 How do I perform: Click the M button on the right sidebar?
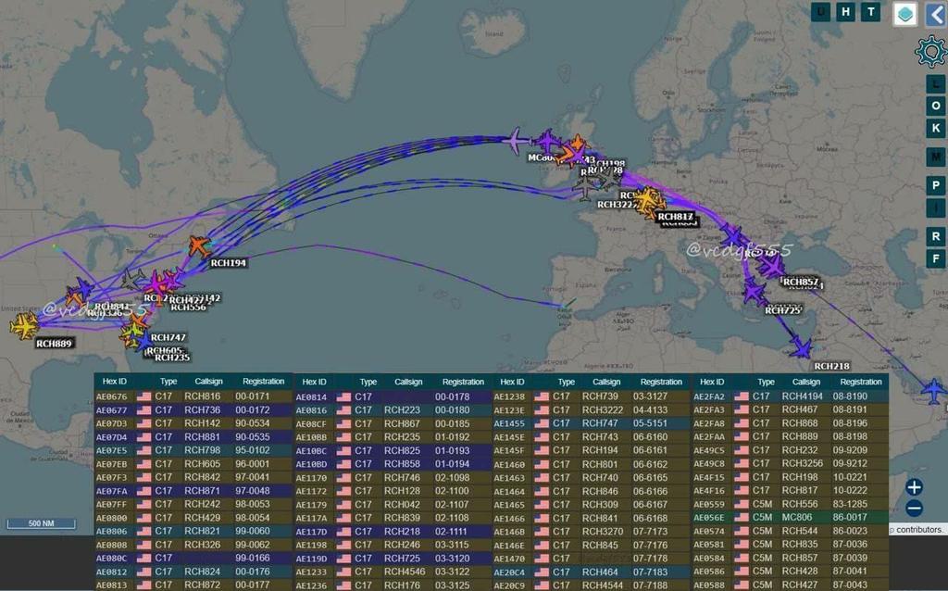pyautogui.click(x=936, y=157)
